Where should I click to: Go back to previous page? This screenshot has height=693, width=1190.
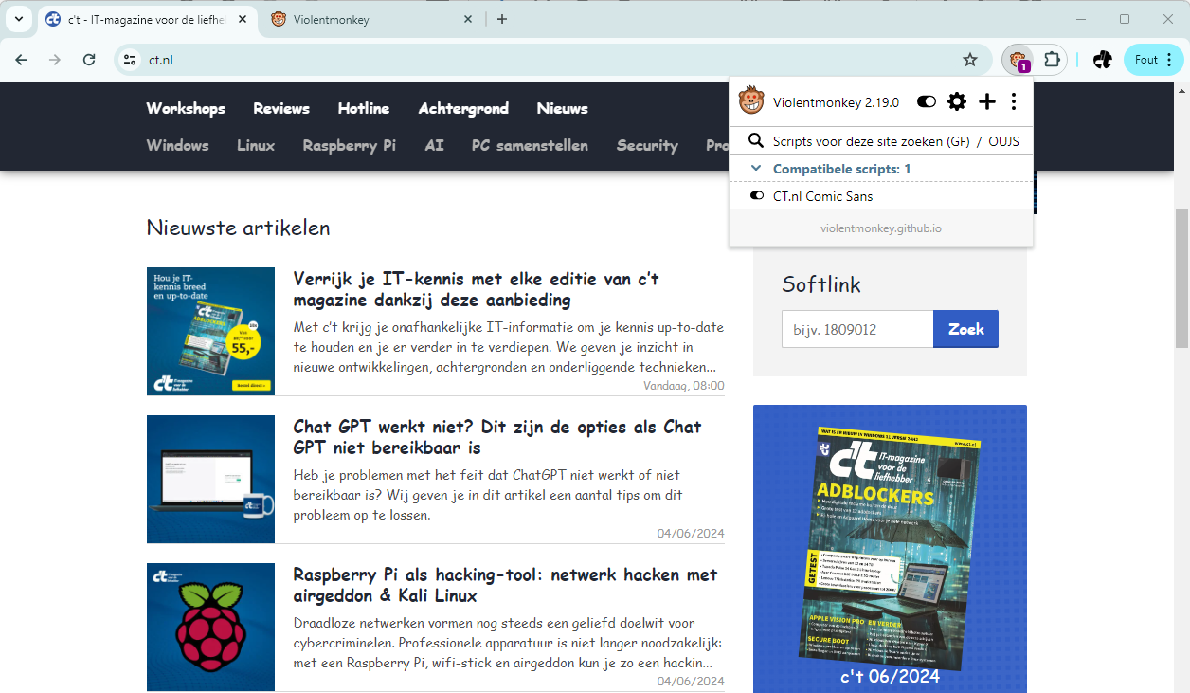21,60
